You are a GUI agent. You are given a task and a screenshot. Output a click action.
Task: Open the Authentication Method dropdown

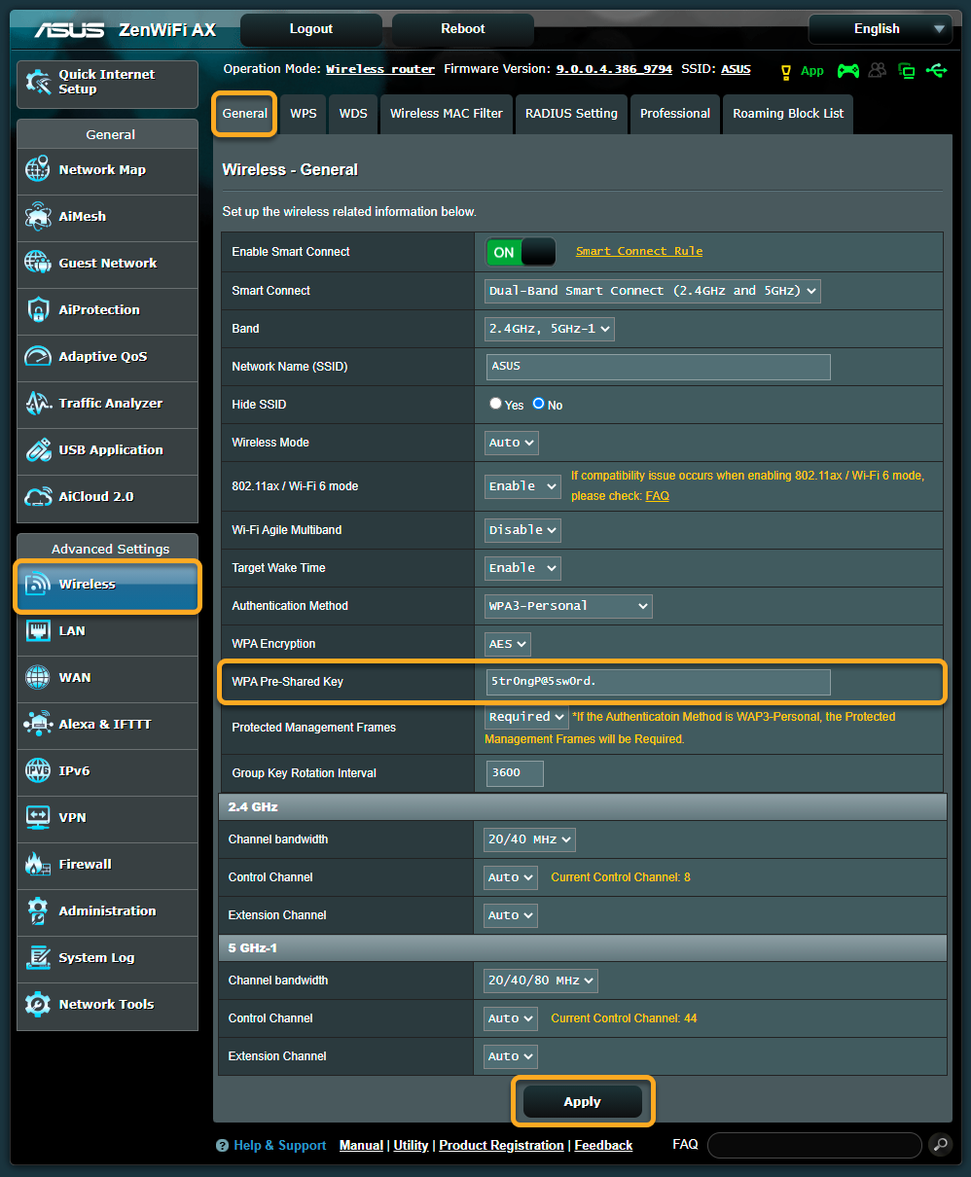click(x=568, y=606)
